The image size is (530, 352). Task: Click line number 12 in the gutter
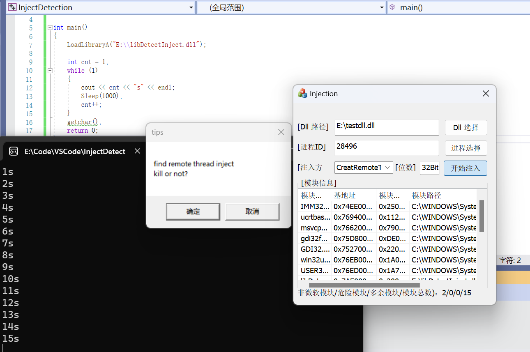click(29, 88)
